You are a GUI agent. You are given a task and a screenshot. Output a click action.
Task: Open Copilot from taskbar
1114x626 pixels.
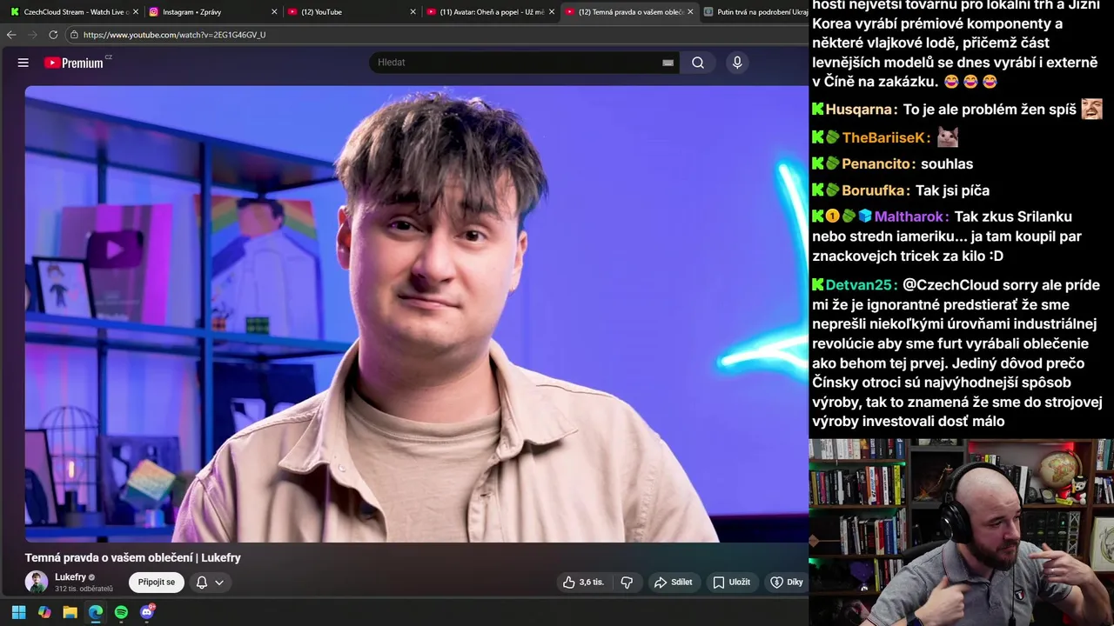[x=44, y=612]
